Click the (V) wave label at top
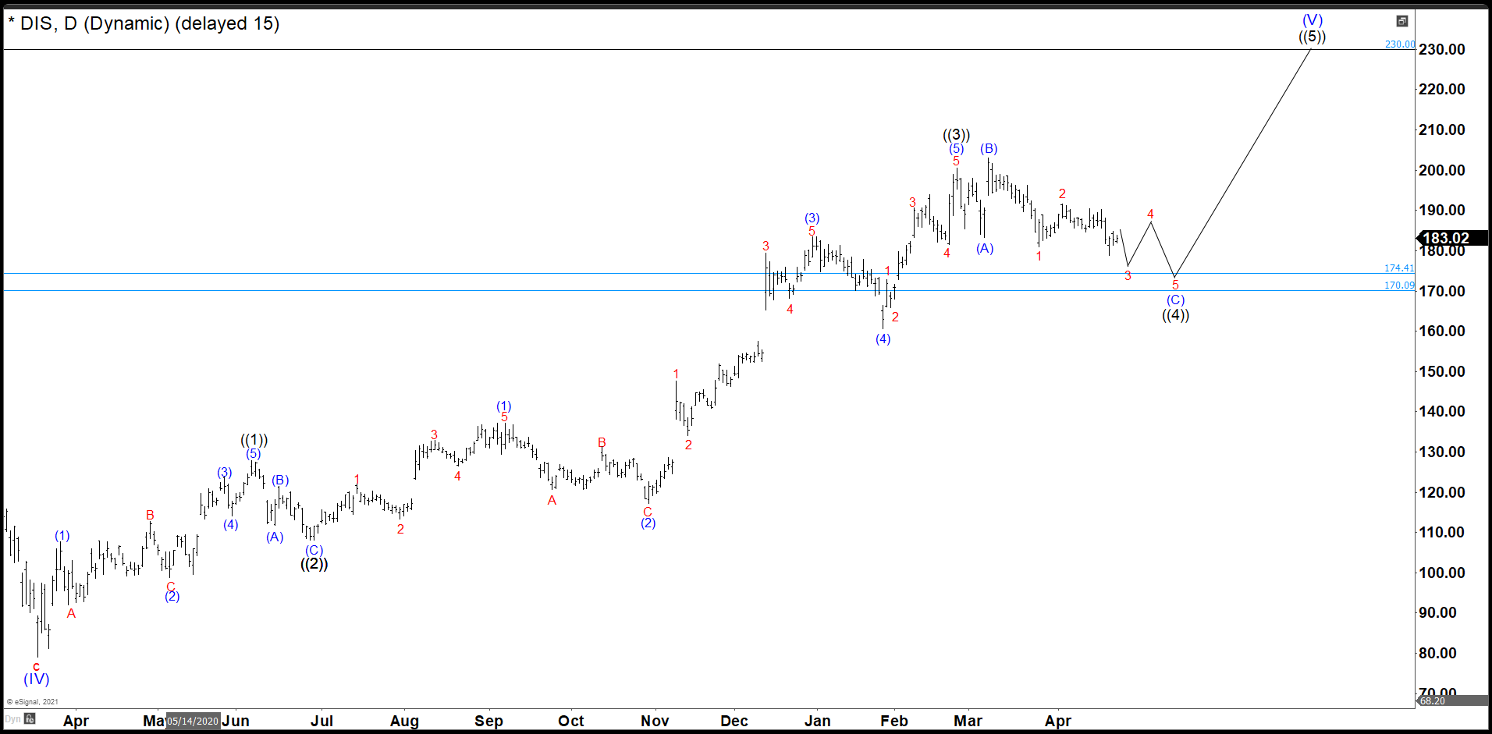The image size is (1492, 734). [x=1312, y=20]
